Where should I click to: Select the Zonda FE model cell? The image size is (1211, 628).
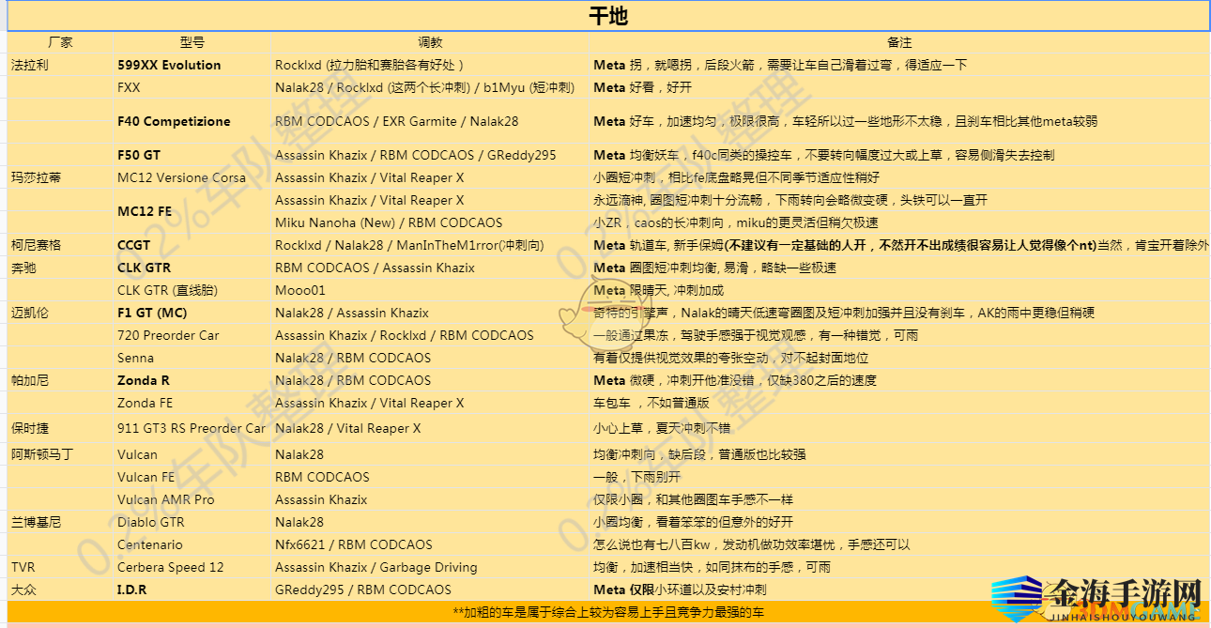pos(192,403)
